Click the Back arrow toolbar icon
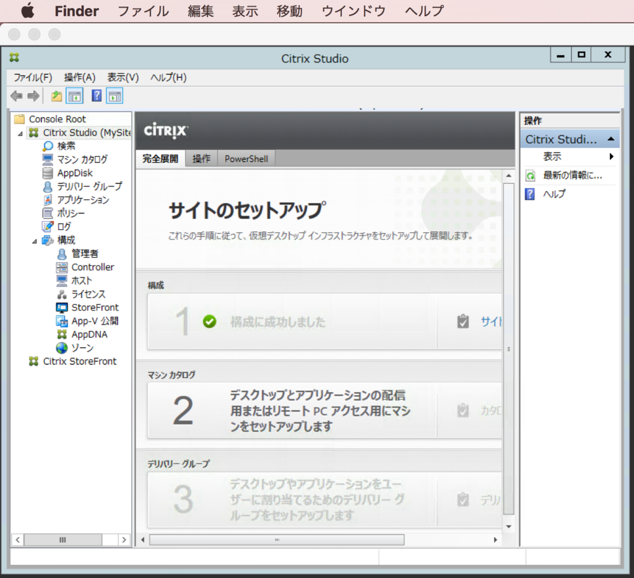Screen dimensions: 634x578 [x=17, y=96]
